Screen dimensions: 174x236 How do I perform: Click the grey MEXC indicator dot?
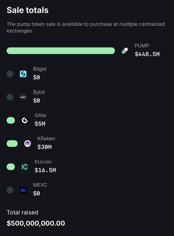click(x=10, y=190)
